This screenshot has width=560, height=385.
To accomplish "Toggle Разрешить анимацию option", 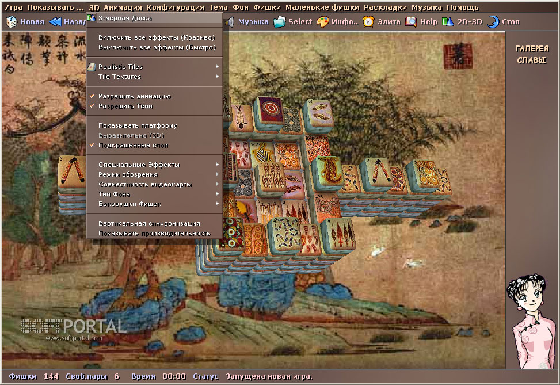I will pyautogui.click(x=154, y=96).
